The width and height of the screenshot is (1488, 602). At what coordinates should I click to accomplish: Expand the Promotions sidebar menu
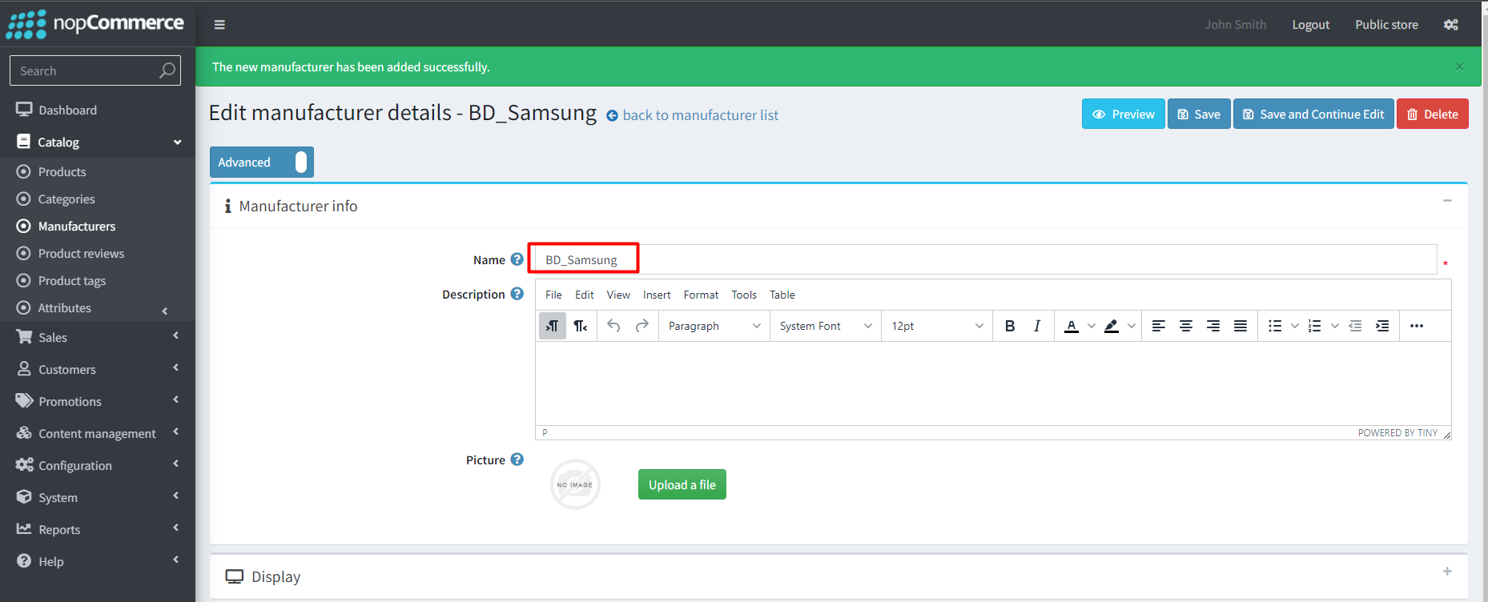tap(98, 401)
